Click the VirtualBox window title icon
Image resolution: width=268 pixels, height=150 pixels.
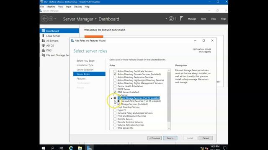point(42,2)
